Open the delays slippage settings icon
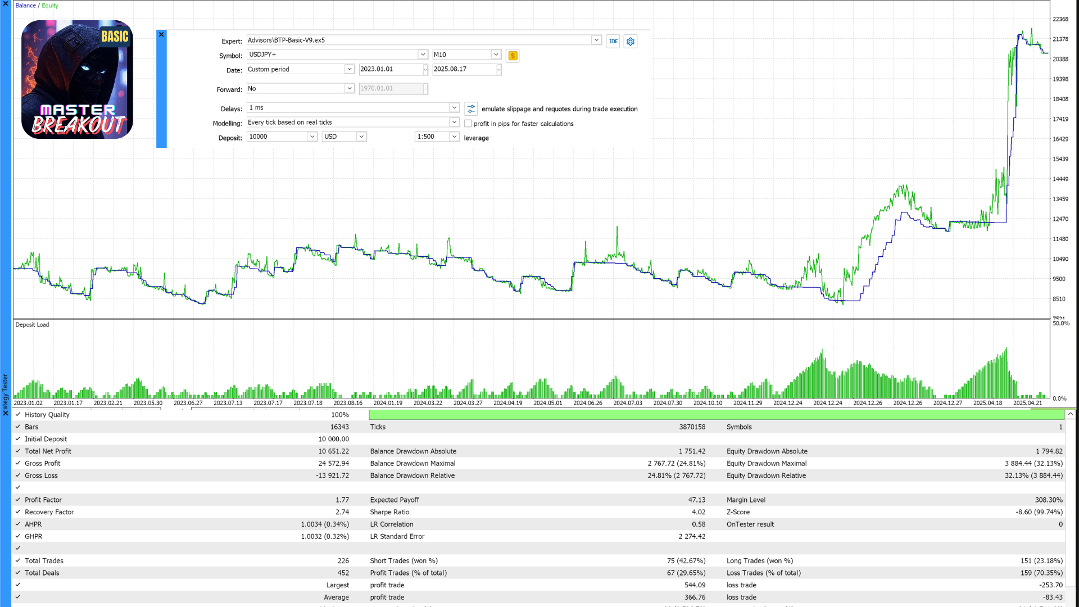Screen dimensions: 1079x607 pyautogui.click(x=471, y=108)
